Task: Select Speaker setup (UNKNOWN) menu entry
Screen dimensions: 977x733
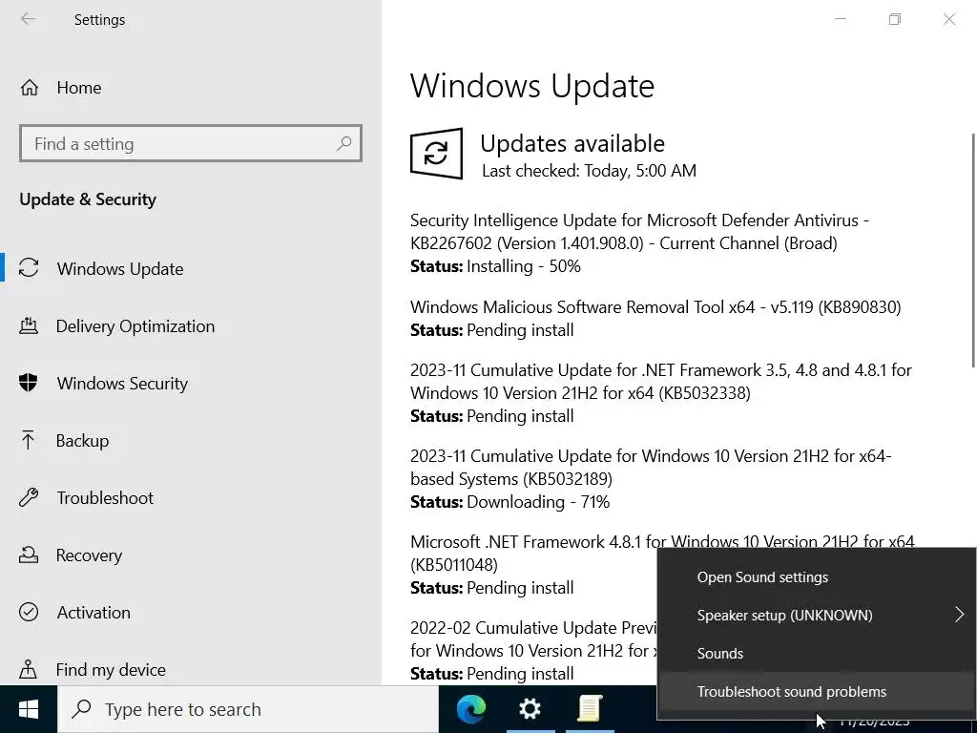Action: point(817,616)
